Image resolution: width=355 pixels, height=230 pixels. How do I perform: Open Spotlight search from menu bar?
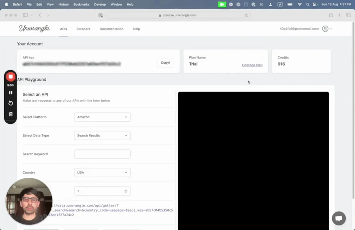tap(307, 5)
